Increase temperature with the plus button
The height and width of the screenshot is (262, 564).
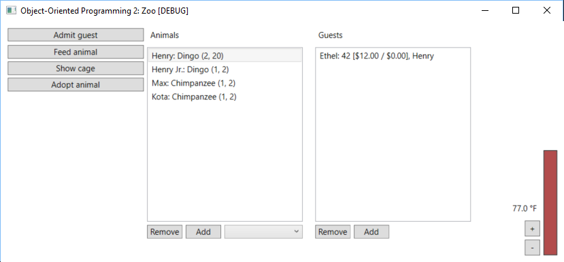click(x=532, y=229)
